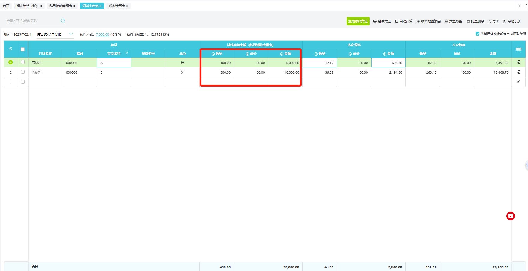Image resolution: width=528 pixels, height=271 pixels.
Task: Click the edit icon after 7,000.00*40%
Action: (119, 34)
